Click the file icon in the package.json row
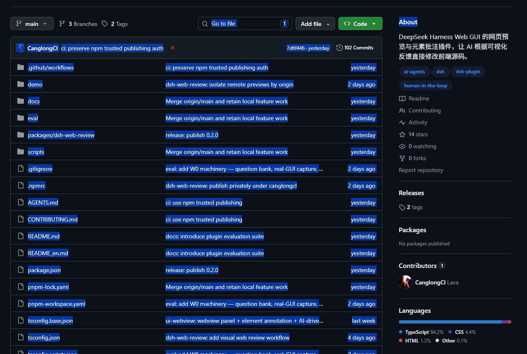This screenshot has height=354, width=527. point(21,270)
